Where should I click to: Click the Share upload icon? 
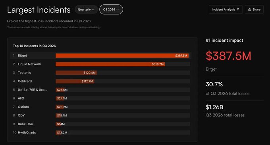click(x=249, y=10)
